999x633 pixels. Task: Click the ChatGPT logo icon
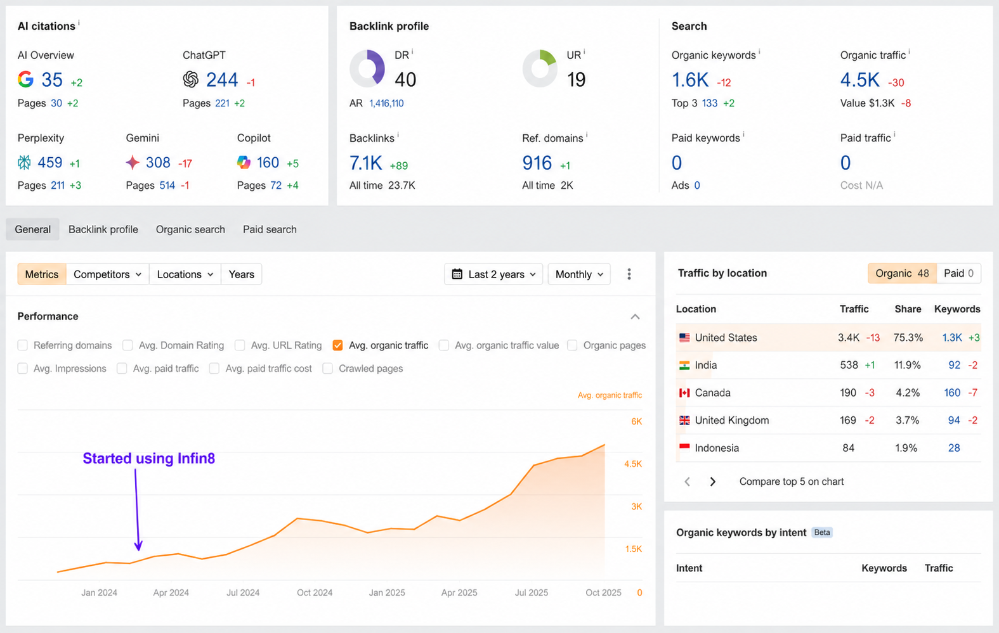(x=190, y=79)
